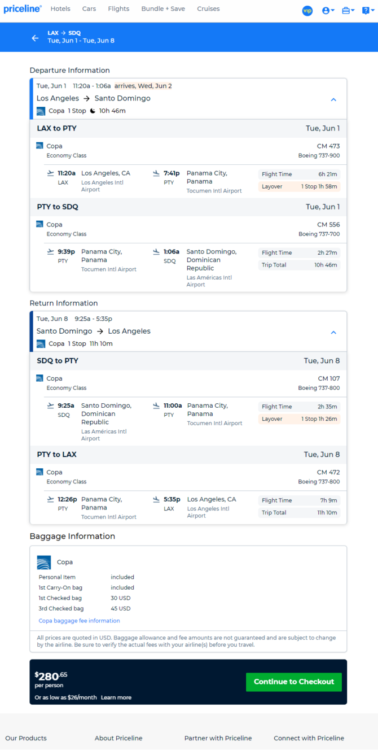The height and width of the screenshot is (750, 378).
Task: Click 'Boeing 737-700' aircraft text
Action: pos(319,234)
